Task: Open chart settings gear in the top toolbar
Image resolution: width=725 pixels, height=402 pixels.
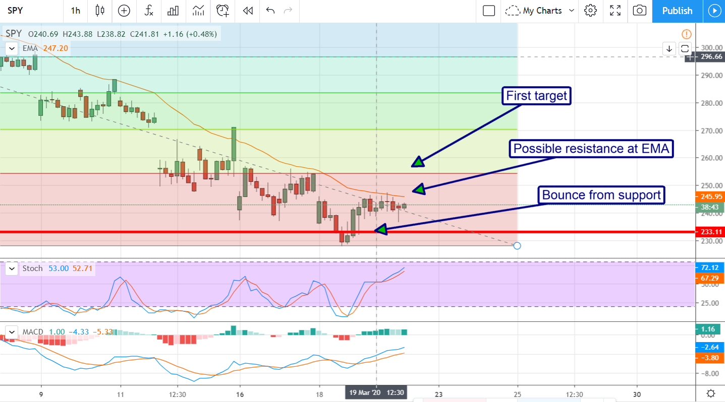Action: [591, 11]
